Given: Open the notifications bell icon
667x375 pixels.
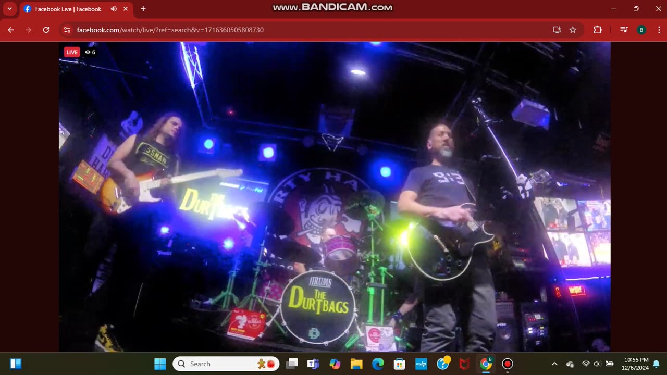Looking at the screenshot, I should point(656,364).
